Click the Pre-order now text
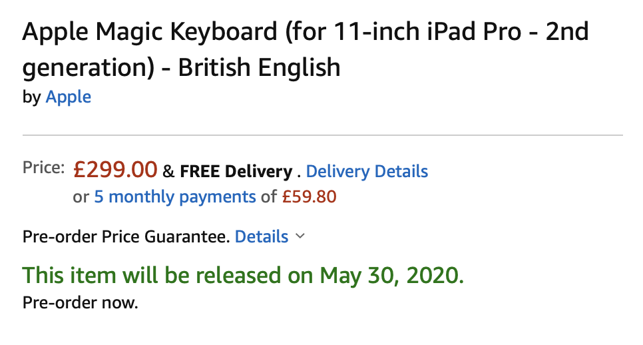Viewport: 643px width, 345px height. click(x=80, y=303)
